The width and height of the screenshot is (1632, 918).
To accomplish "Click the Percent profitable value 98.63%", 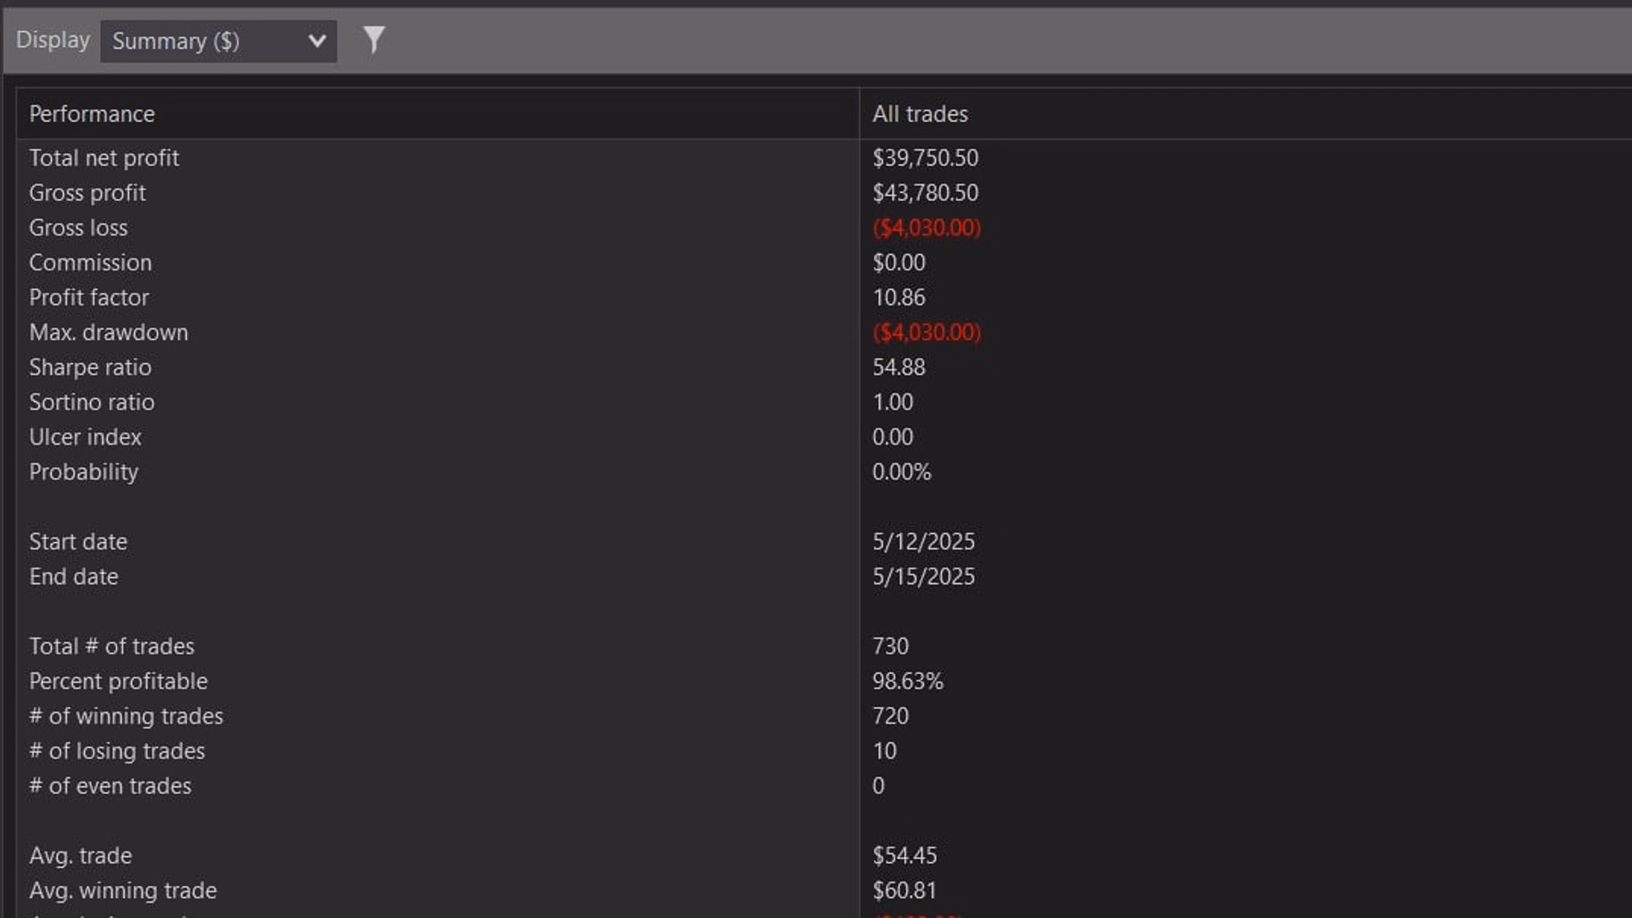I will (x=907, y=681).
